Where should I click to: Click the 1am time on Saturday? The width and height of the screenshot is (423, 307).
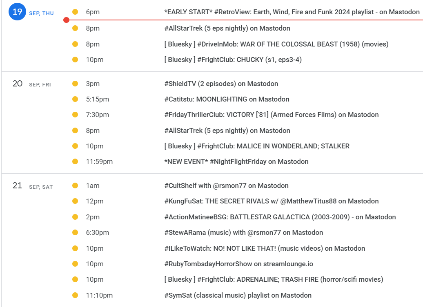[x=93, y=186]
